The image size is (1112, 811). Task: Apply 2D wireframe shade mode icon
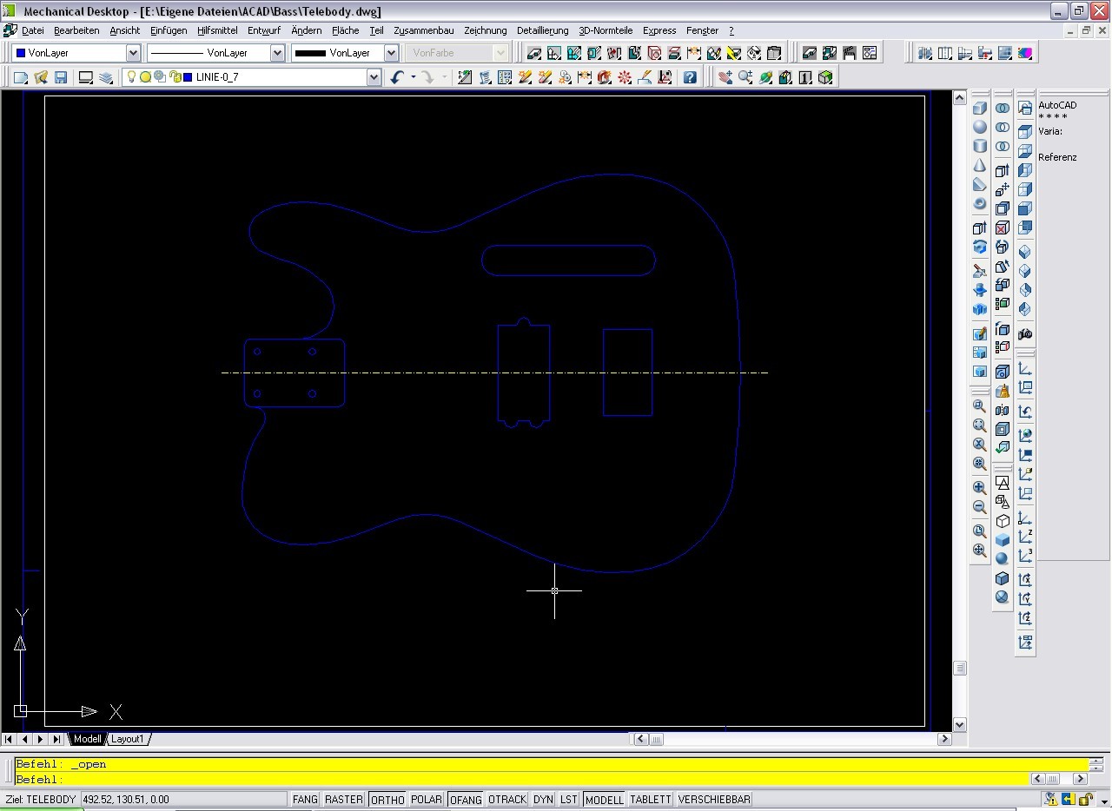[1003, 483]
